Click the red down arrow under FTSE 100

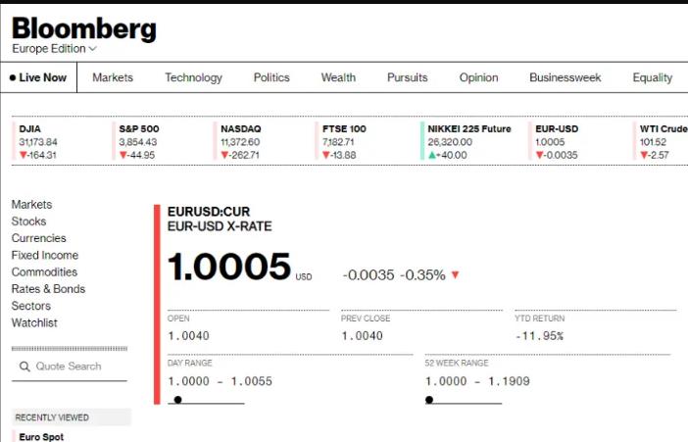[326, 155]
